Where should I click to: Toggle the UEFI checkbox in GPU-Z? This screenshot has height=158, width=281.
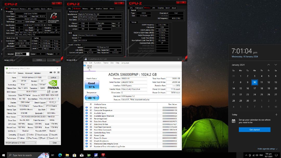tap(53, 92)
